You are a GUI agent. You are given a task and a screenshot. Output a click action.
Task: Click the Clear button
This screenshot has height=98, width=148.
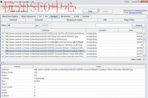tap(106, 11)
